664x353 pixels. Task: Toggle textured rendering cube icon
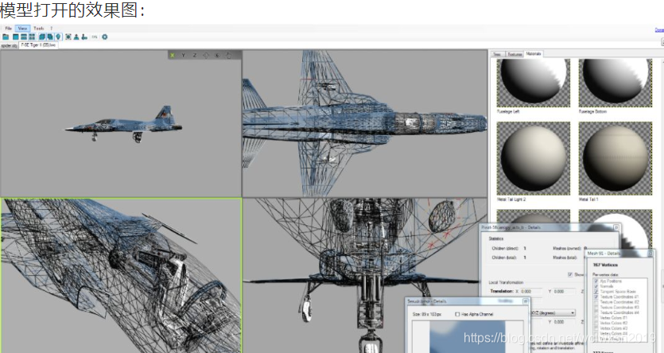coord(50,37)
